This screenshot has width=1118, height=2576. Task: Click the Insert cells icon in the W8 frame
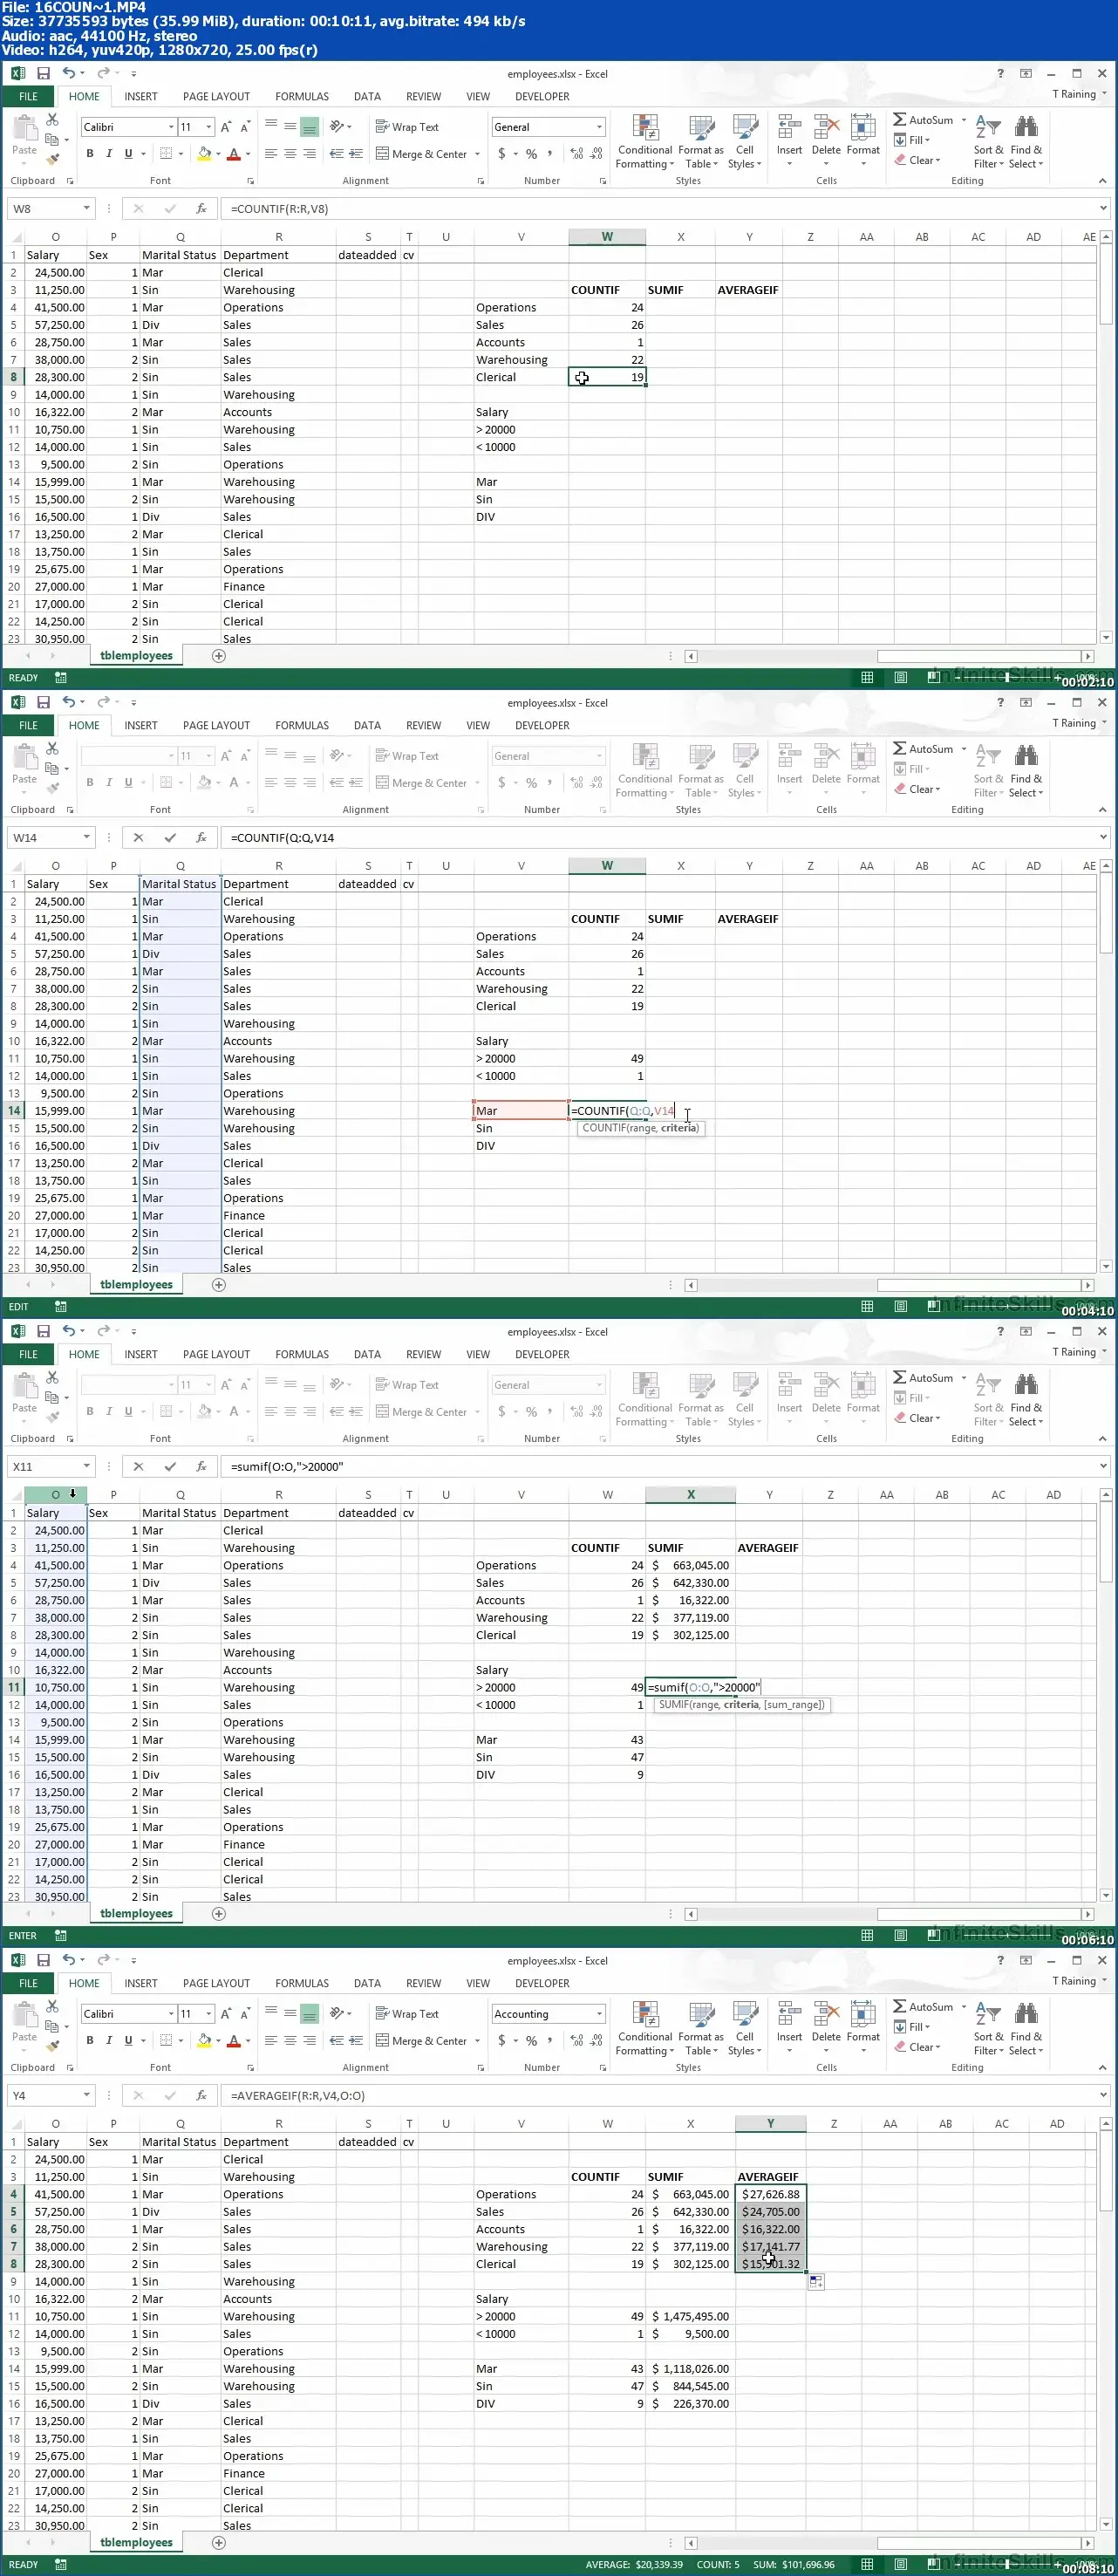point(790,128)
